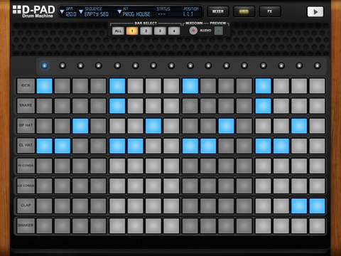Select bar 2
The height and width of the screenshot is (256, 341).
coord(146,31)
